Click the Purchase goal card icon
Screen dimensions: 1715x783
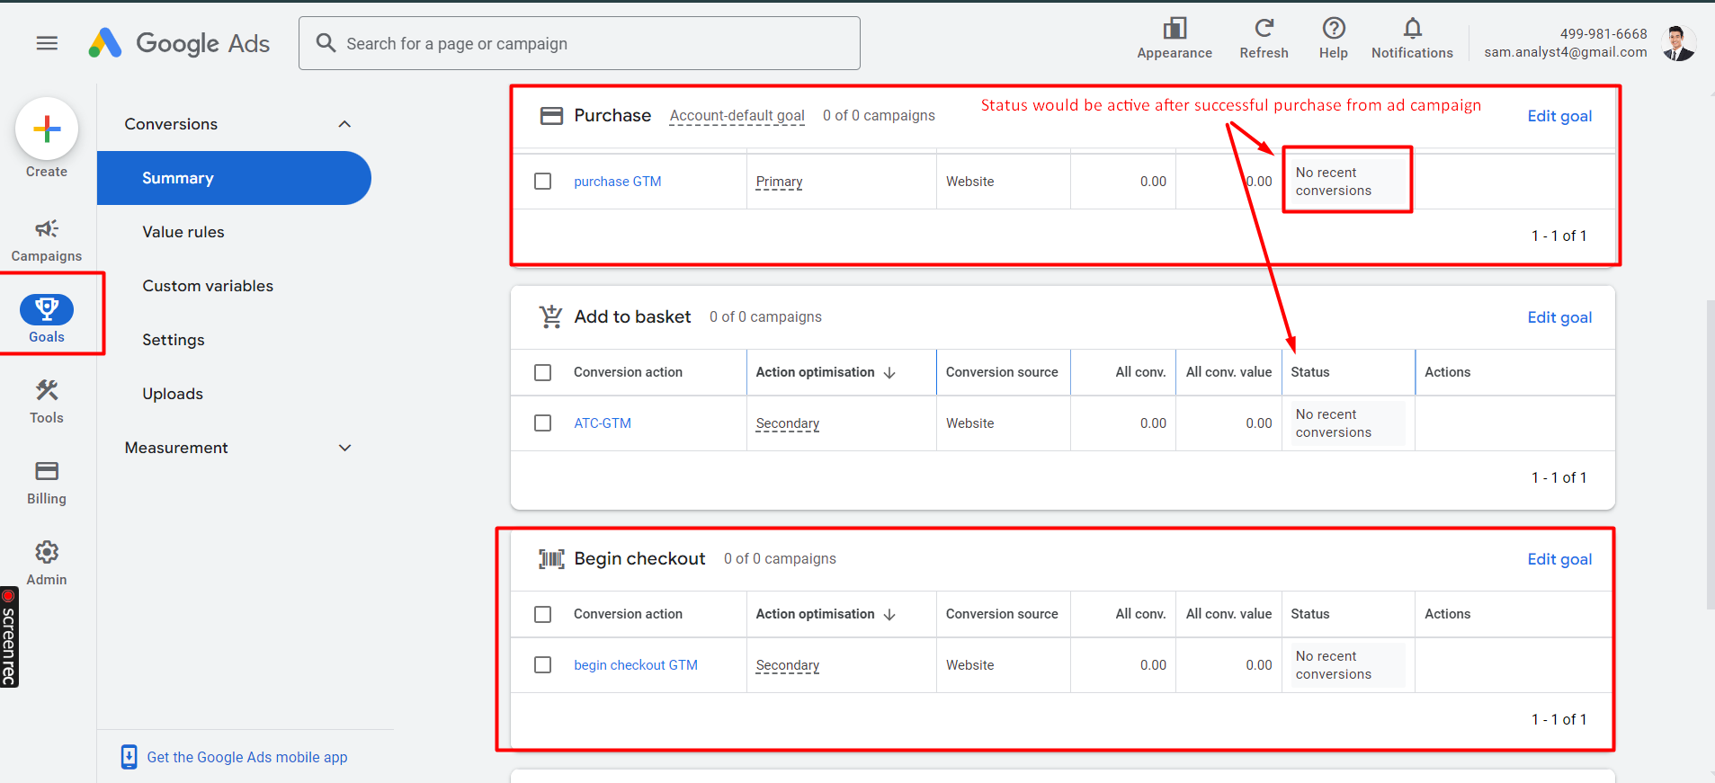(x=551, y=116)
